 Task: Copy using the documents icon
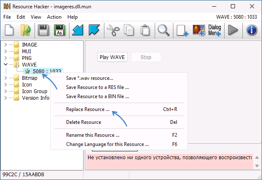[129, 30]
